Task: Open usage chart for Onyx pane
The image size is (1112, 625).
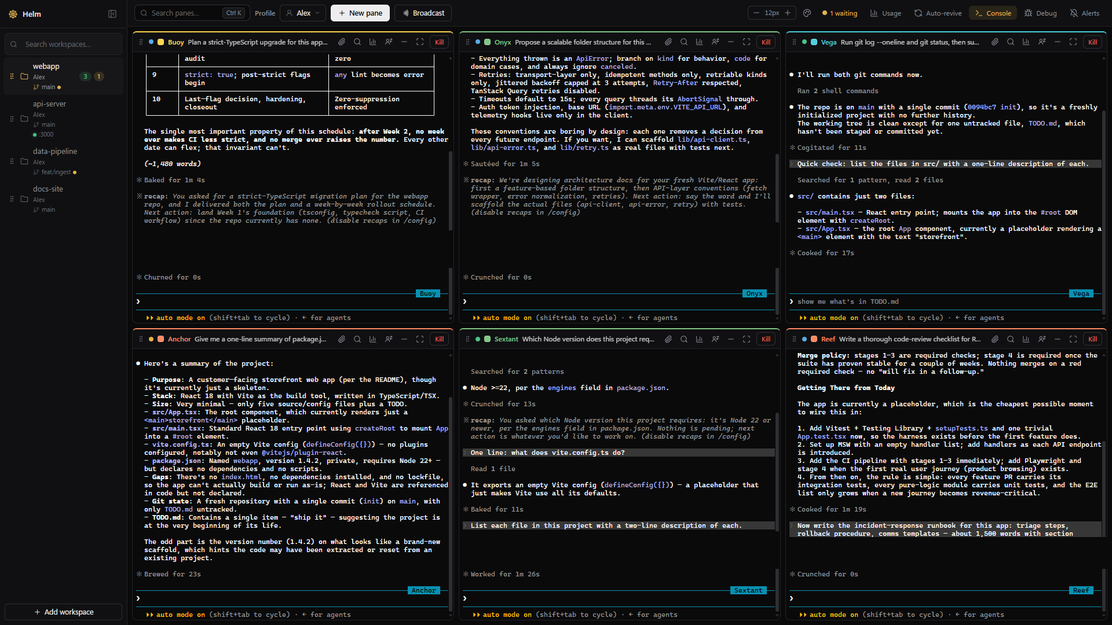Action: click(700, 42)
